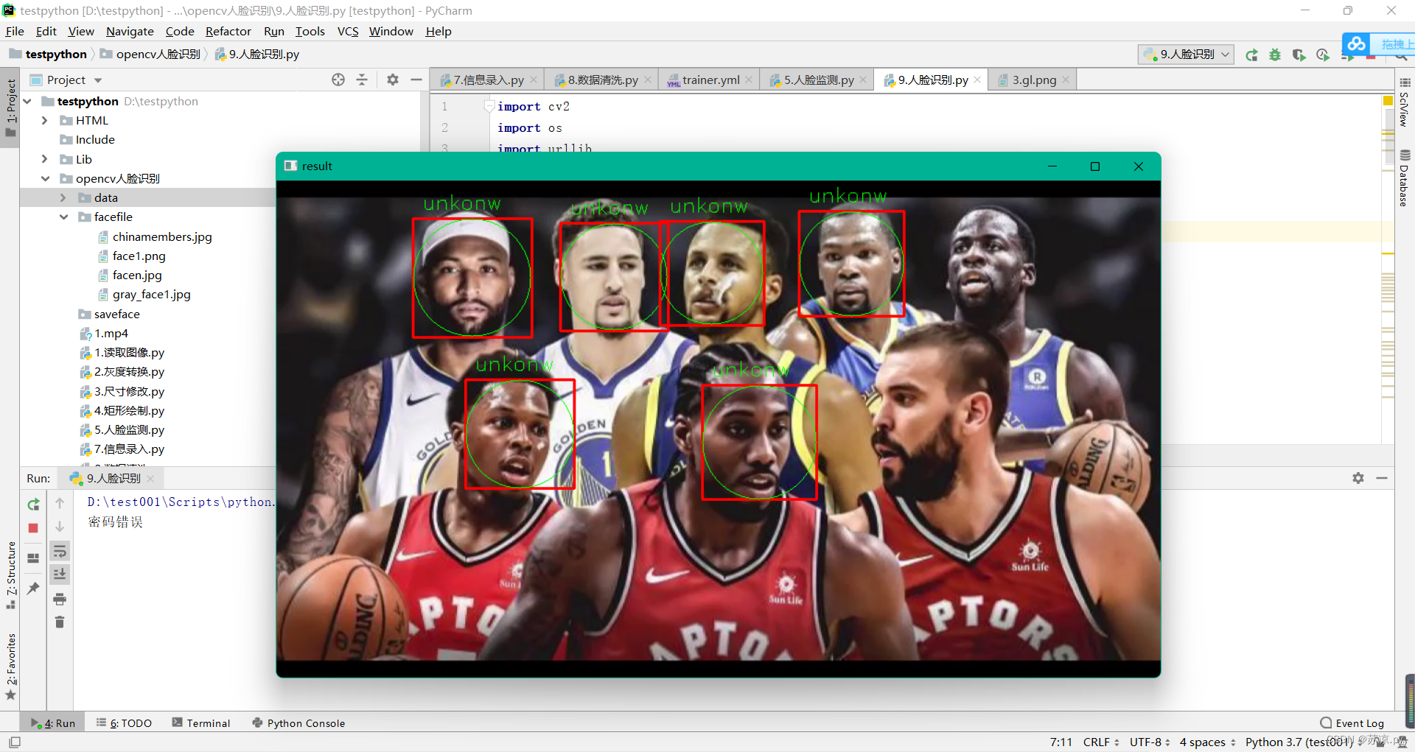Screen dimensions: 1415x752
Task: Close the 8.数据清洗.py tab
Action: click(648, 80)
